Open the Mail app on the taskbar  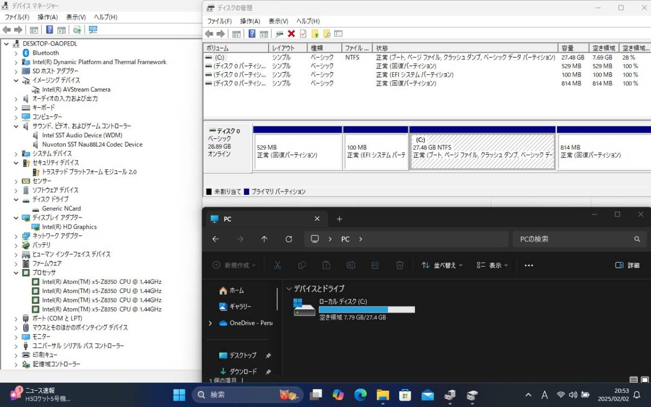tap(427, 395)
